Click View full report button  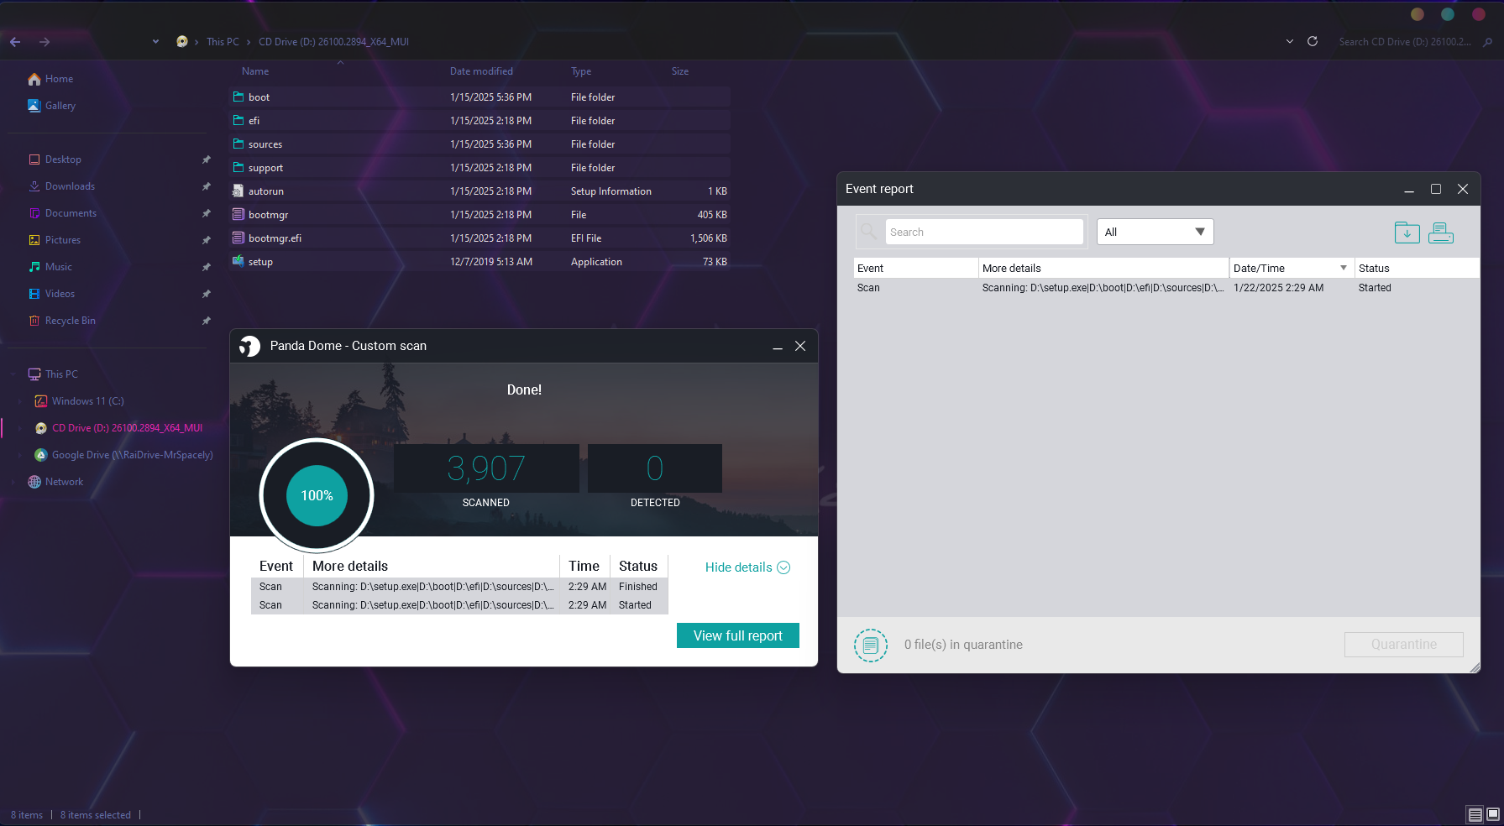tap(738, 635)
